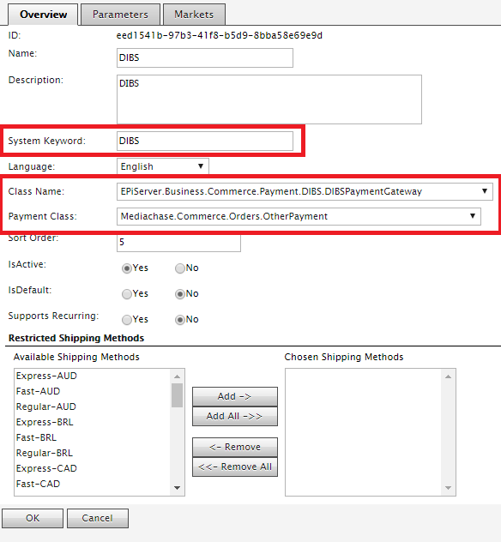Open the Language dropdown
Screen dimensions: 501x542
coord(163,166)
